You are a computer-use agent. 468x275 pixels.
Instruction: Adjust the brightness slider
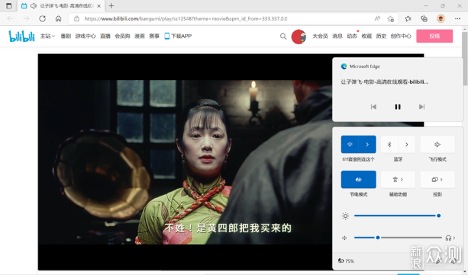click(x=398, y=216)
